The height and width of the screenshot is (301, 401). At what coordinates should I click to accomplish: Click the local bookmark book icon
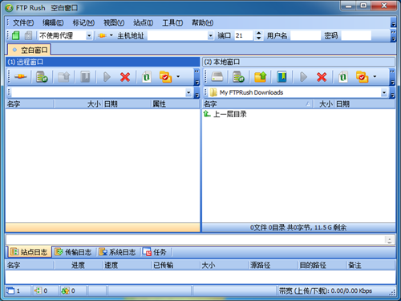tap(282, 77)
